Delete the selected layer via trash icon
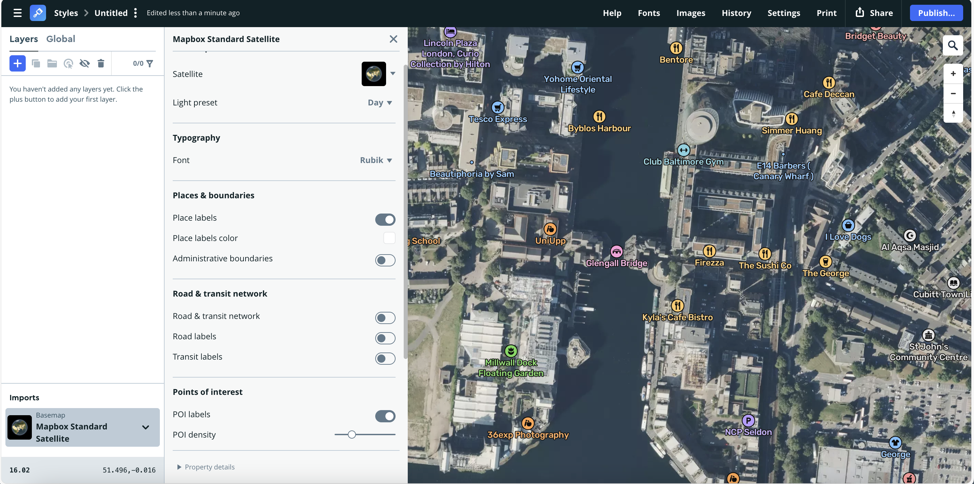Image resolution: width=974 pixels, height=484 pixels. tap(101, 63)
